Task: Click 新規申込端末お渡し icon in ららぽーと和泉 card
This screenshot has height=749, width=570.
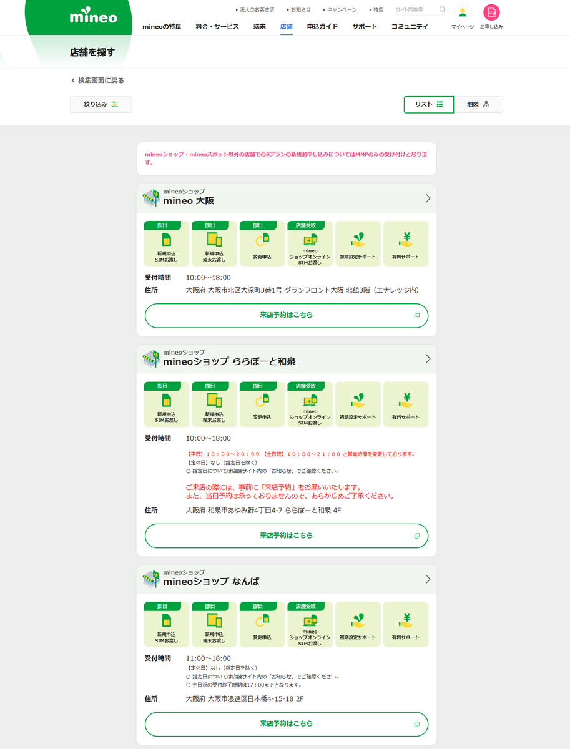Action: tap(214, 404)
